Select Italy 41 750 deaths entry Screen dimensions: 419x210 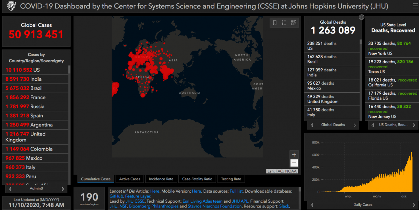point(332,112)
